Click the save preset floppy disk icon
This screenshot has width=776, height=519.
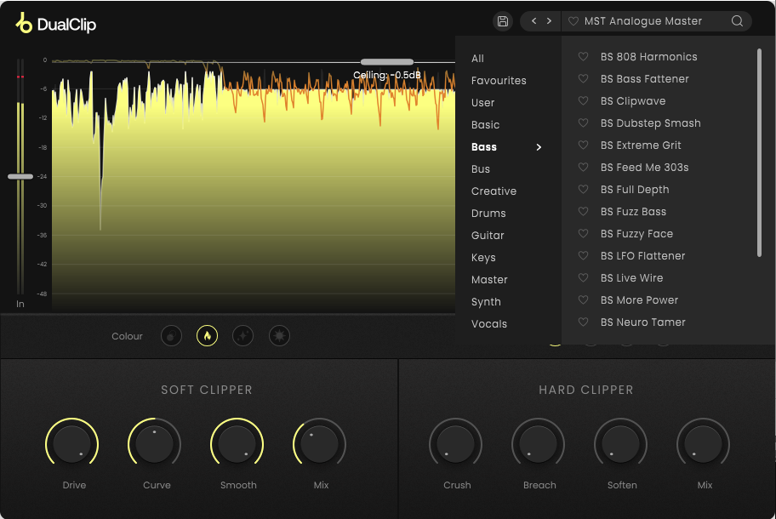tap(503, 21)
